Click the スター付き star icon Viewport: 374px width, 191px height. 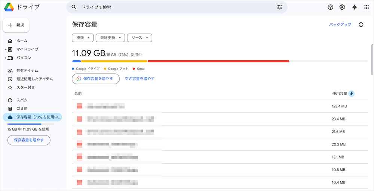(10, 88)
